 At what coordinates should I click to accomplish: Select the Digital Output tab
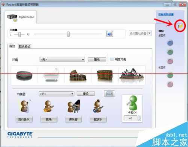(21, 17)
